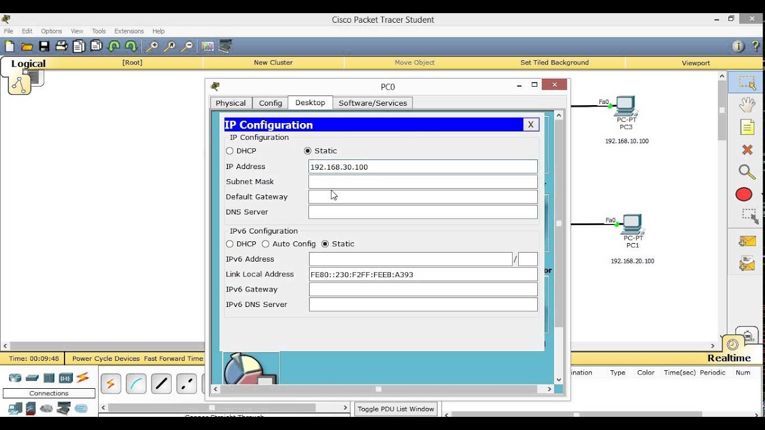This screenshot has width=765, height=430.
Task: Open the Edit menu
Action: tap(27, 31)
